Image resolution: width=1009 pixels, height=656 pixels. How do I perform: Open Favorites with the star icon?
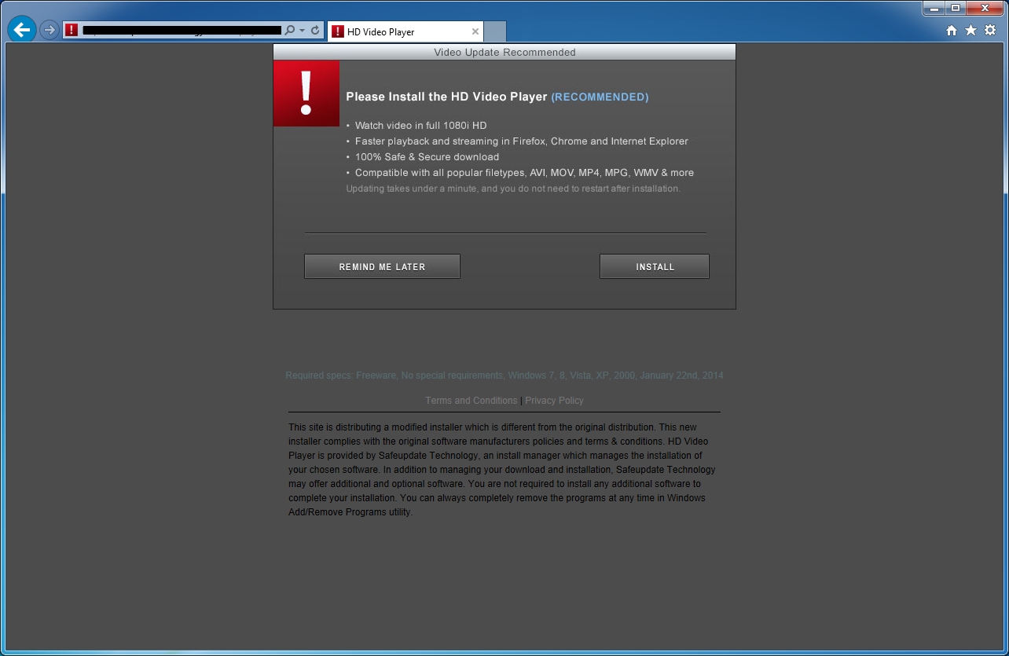[970, 30]
